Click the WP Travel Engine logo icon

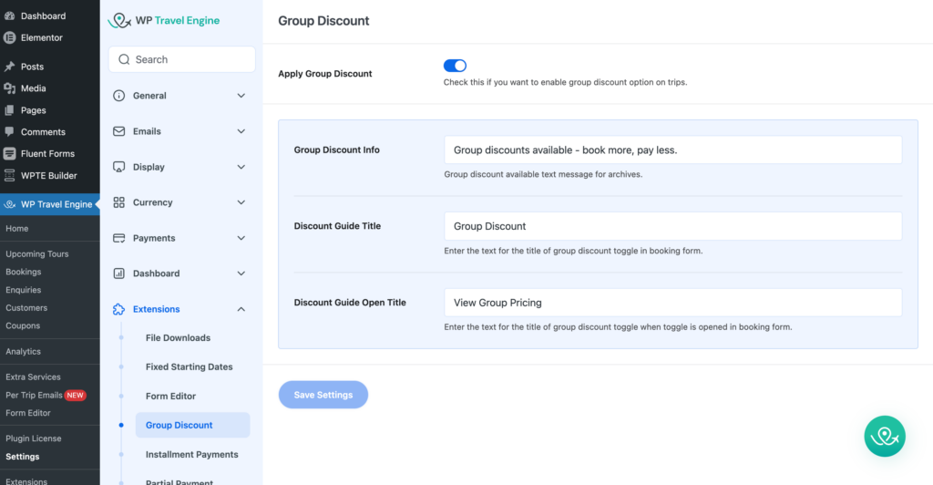(x=119, y=20)
